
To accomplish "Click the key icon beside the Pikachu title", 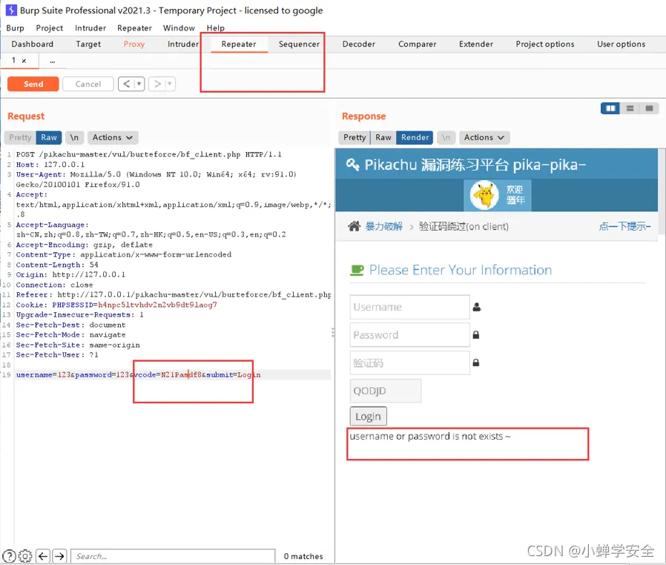I will click(x=352, y=165).
